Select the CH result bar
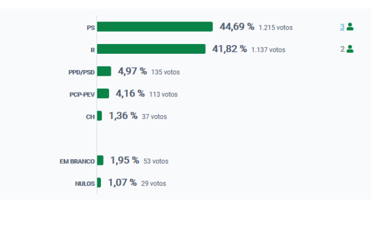 pos(99,116)
